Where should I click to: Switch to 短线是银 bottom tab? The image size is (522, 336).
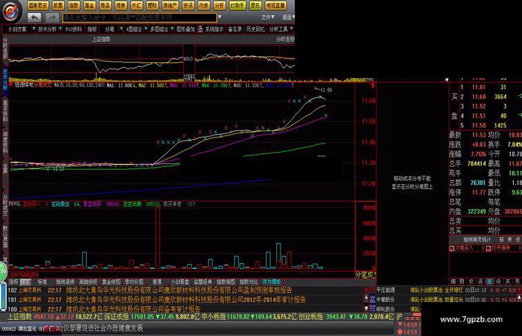click(x=65, y=282)
